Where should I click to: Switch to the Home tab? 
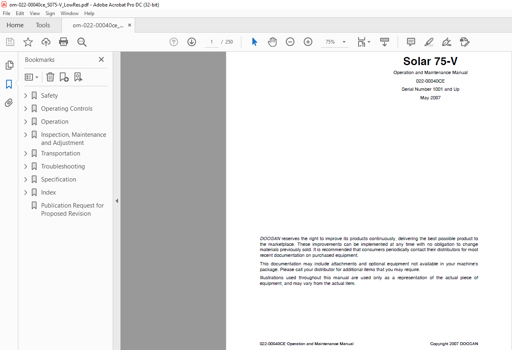tap(15, 25)
